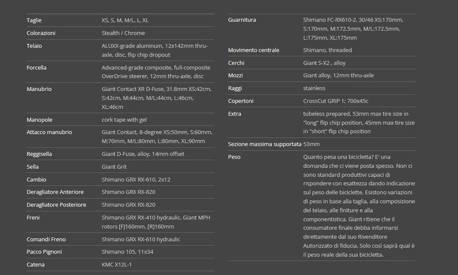Select the 'Movimento centrale' label
Screen dimensions: 458x275
254,50
